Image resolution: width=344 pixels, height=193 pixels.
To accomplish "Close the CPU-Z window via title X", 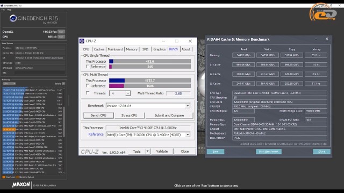I will pos(190,41).
